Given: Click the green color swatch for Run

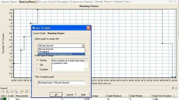Looking at the screenshot, I should click(5, 99).
